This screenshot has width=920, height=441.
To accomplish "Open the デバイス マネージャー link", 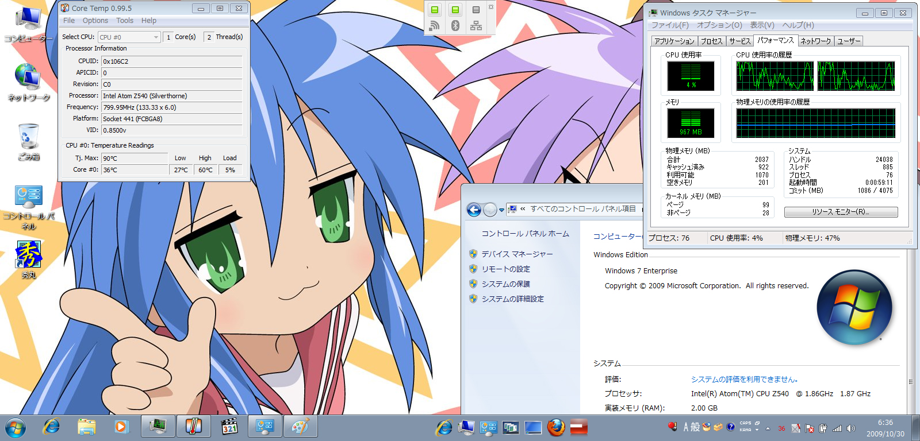I will pos(517,254).
